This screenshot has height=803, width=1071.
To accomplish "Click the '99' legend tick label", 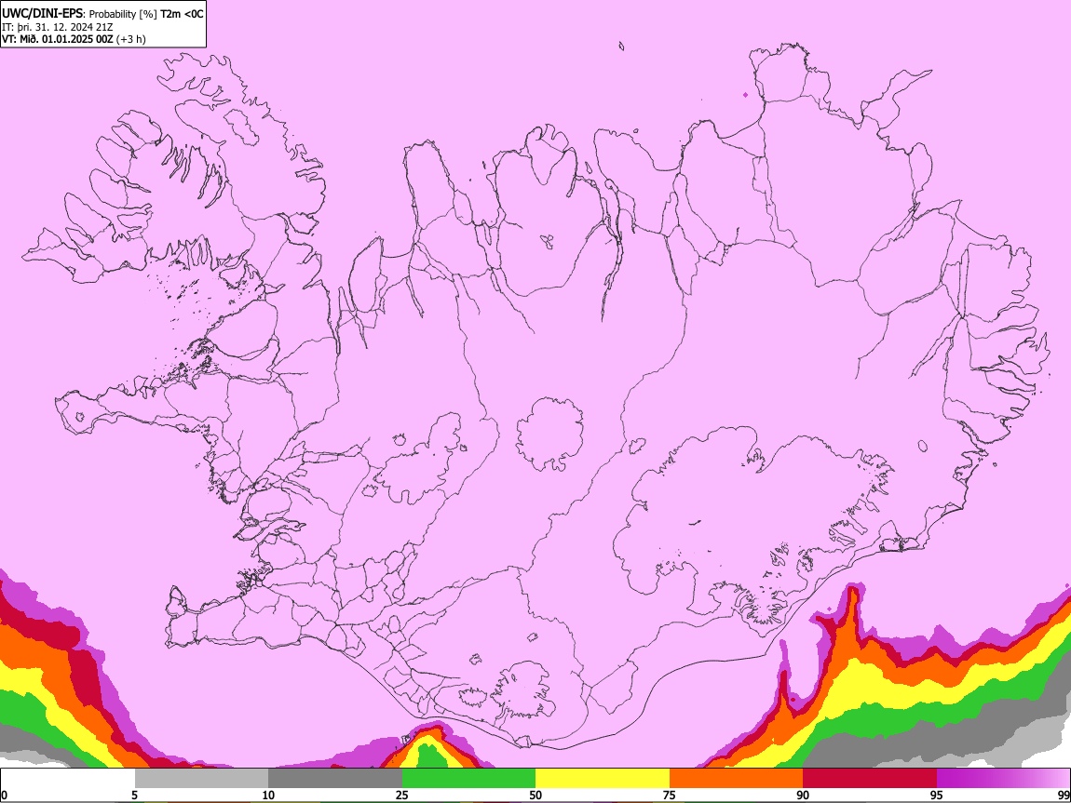I will [x=1064, y=796].
